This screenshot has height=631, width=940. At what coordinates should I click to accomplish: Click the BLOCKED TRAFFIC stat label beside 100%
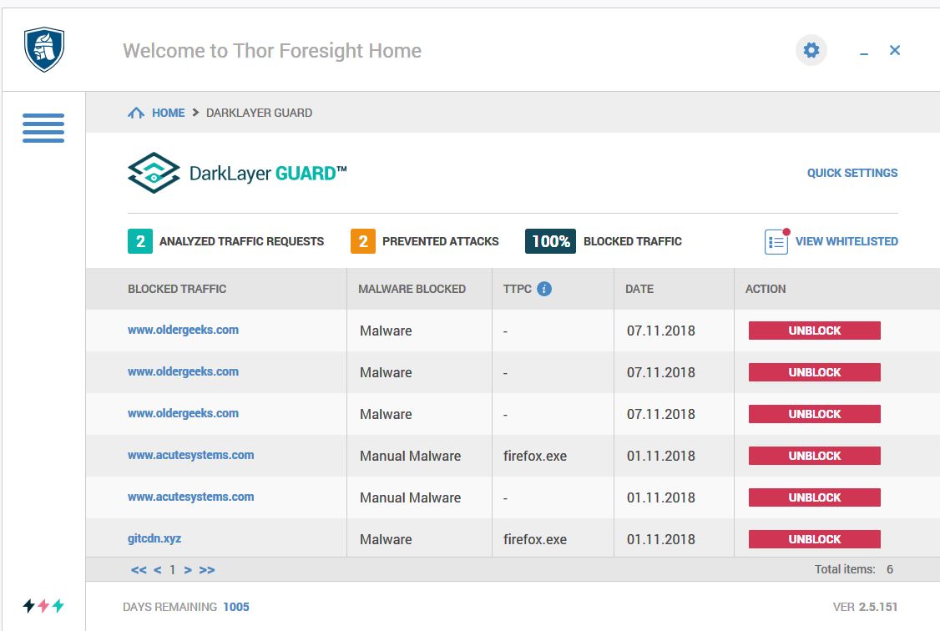click(x=633, y=241)
